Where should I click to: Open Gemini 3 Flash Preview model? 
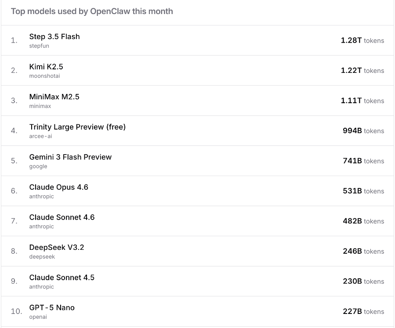(70, 157)
